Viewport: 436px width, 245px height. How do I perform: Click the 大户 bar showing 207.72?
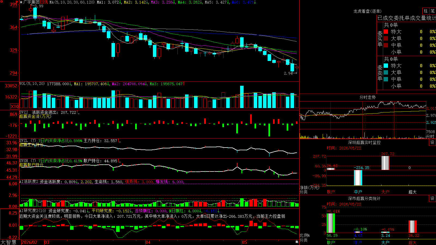(x=385, y=163)
